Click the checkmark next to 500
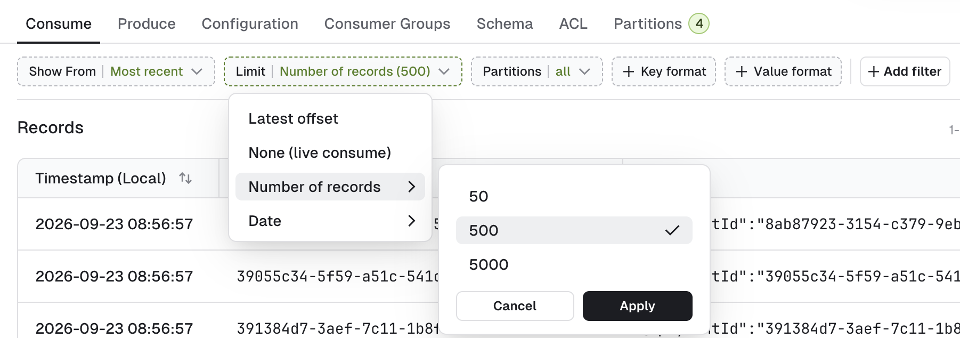960x338 pixels. 672,230
